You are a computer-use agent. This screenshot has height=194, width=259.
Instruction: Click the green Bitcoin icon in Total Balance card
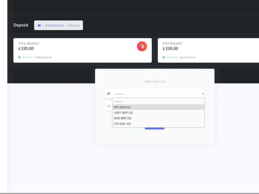(19, 57)
